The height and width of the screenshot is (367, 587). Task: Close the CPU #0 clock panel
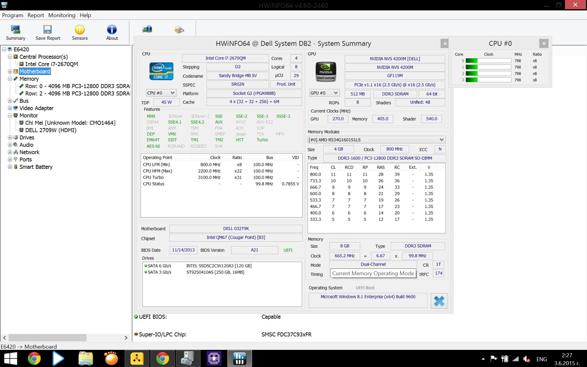point(544,43)
